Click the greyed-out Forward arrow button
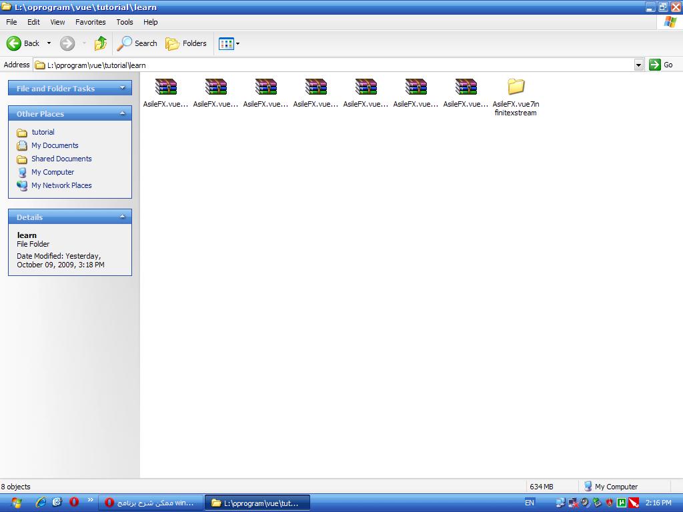Image resolution: width=683 pixels, height=512 pixels. pyautogui.click(x=67, y=43)
